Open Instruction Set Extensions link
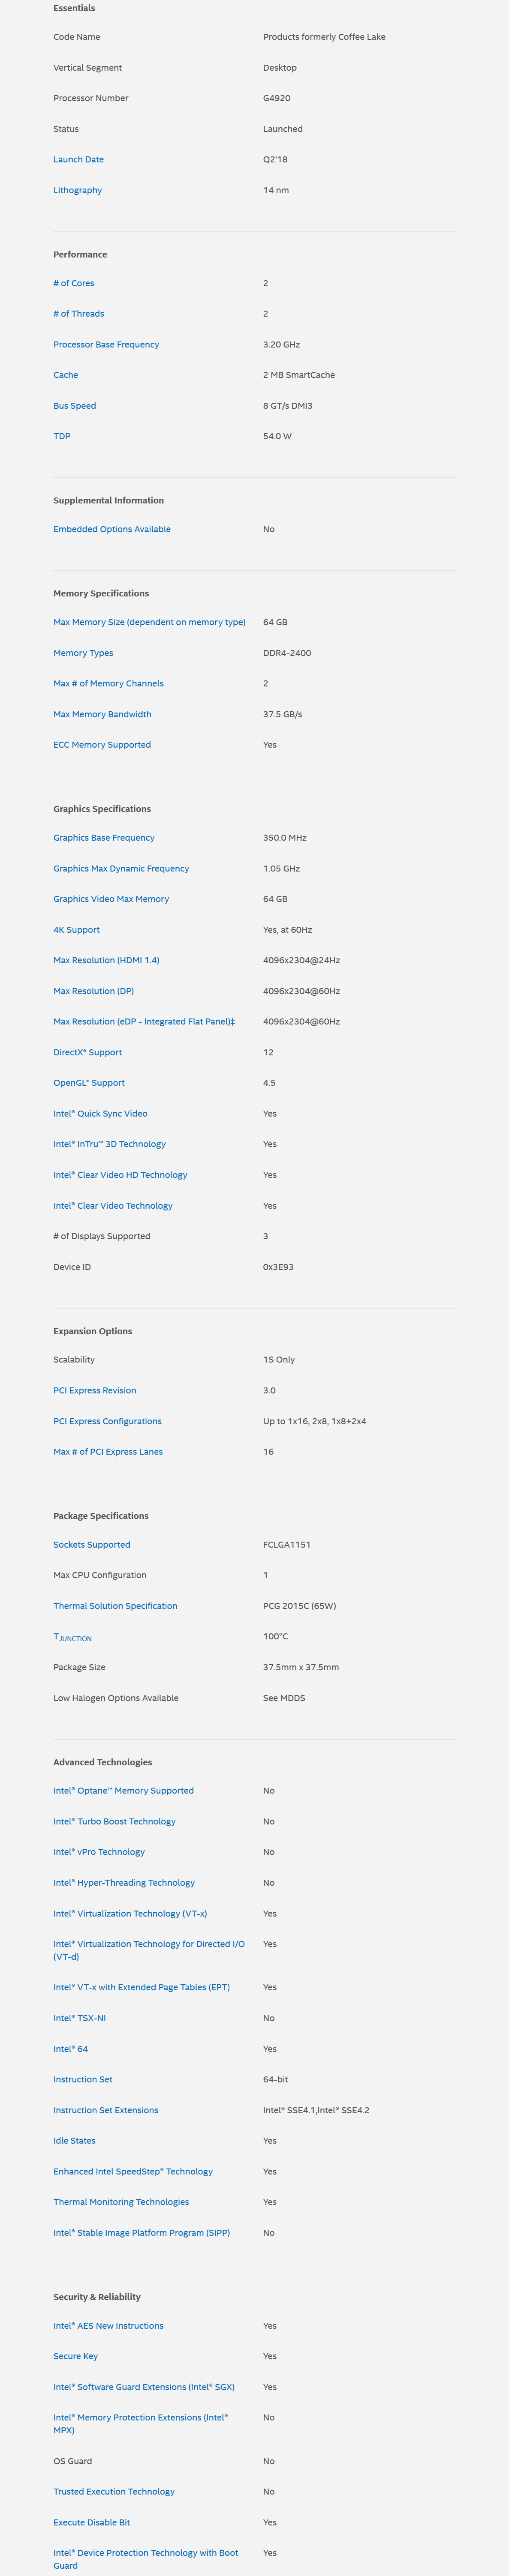This screenshot has height=2576, width=509. 105,2110
